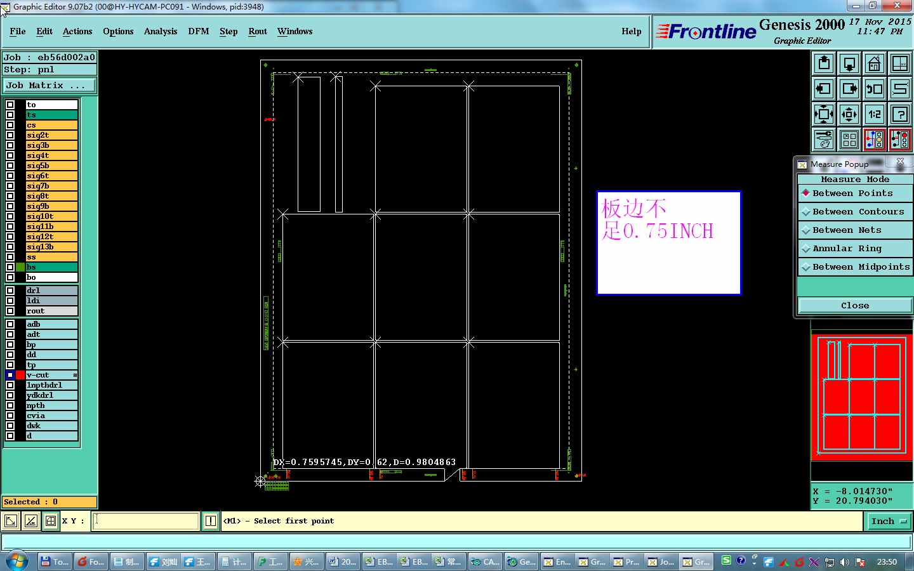This screenshot has height=571, width=914.
Task: Click the red panel overview thumbnail
Action: [x=861, y=397]
